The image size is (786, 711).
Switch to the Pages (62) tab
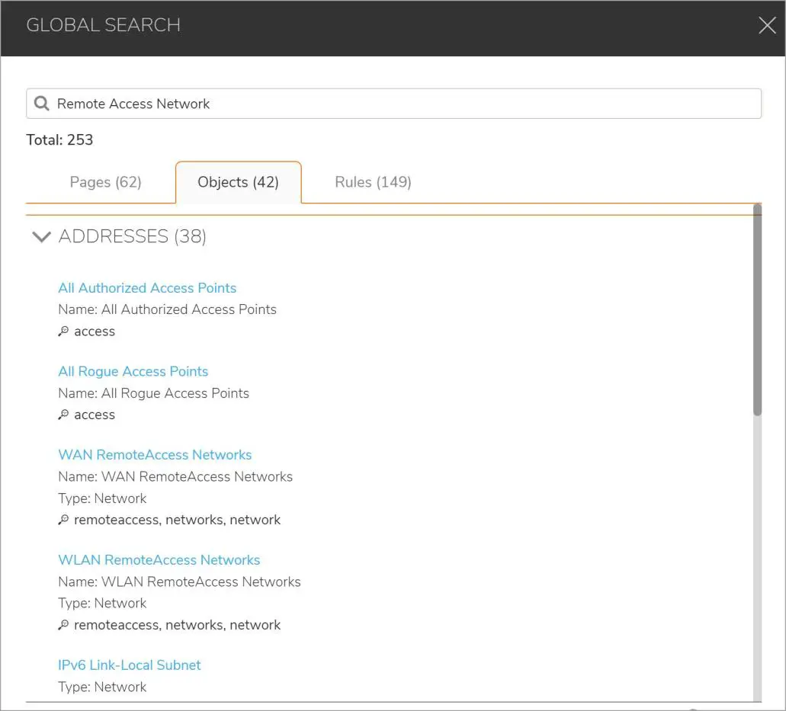(105, 182)
